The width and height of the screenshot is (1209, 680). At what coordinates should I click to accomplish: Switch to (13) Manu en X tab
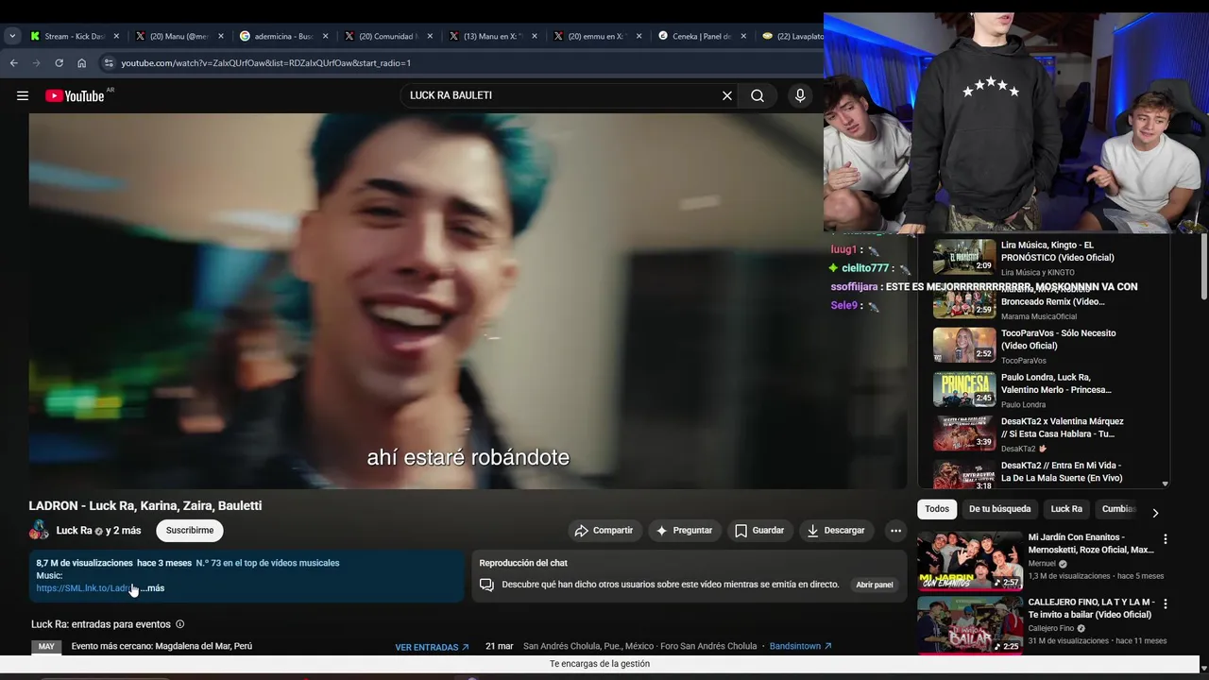pos(492,36)
